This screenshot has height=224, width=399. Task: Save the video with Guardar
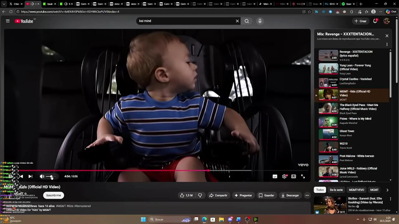click(267, 195)
